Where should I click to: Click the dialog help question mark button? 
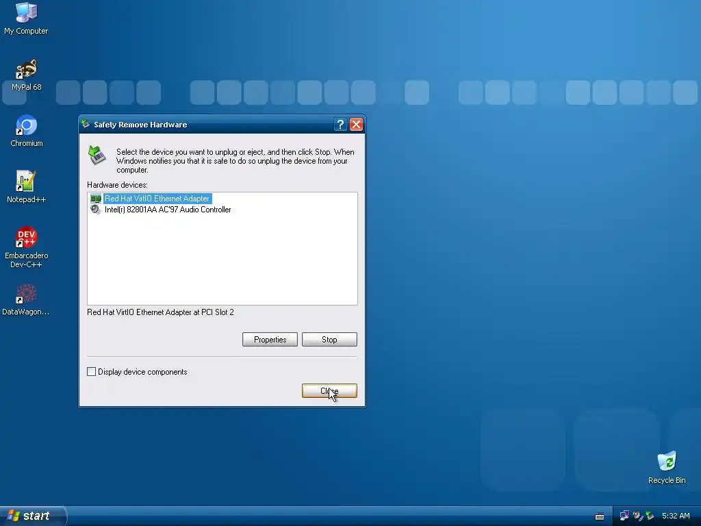pyautogui.click(x=340, y=125)
